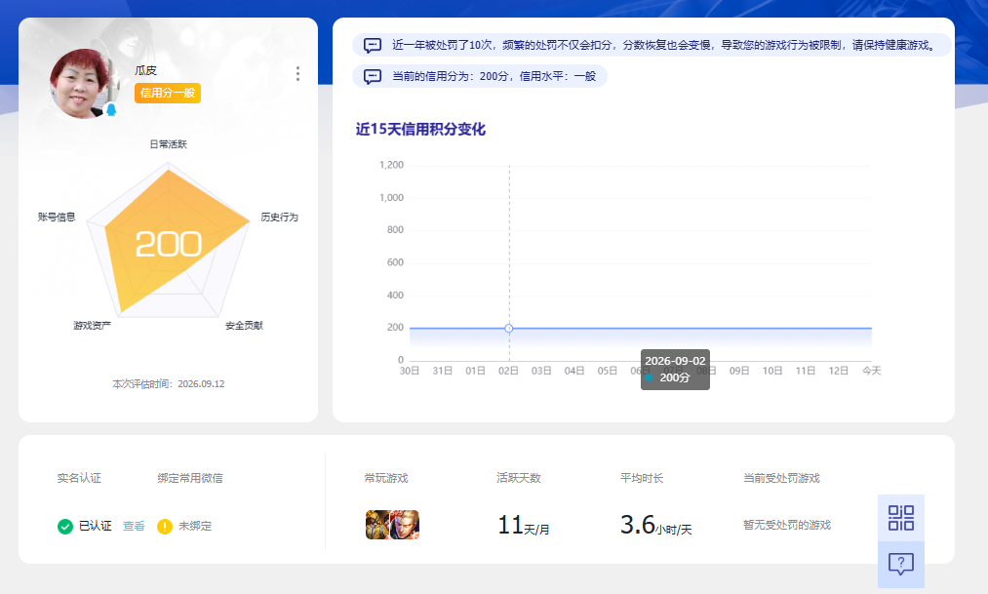Click the 3.6小时/天 value
The image size is (988, 594).
coord(656,526)
